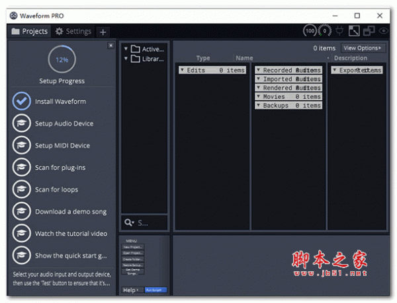This screenshot has width=397, height=303.
Task: Click the Create folder button
Action: pos(133,259)
